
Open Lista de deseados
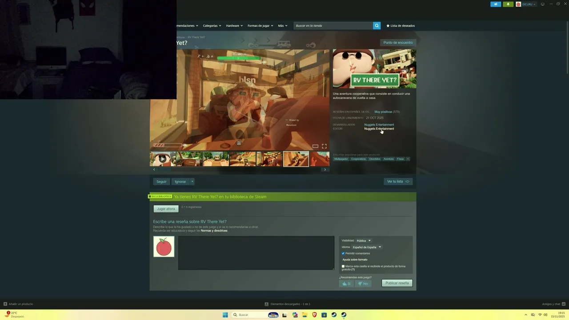click(401, 26)
